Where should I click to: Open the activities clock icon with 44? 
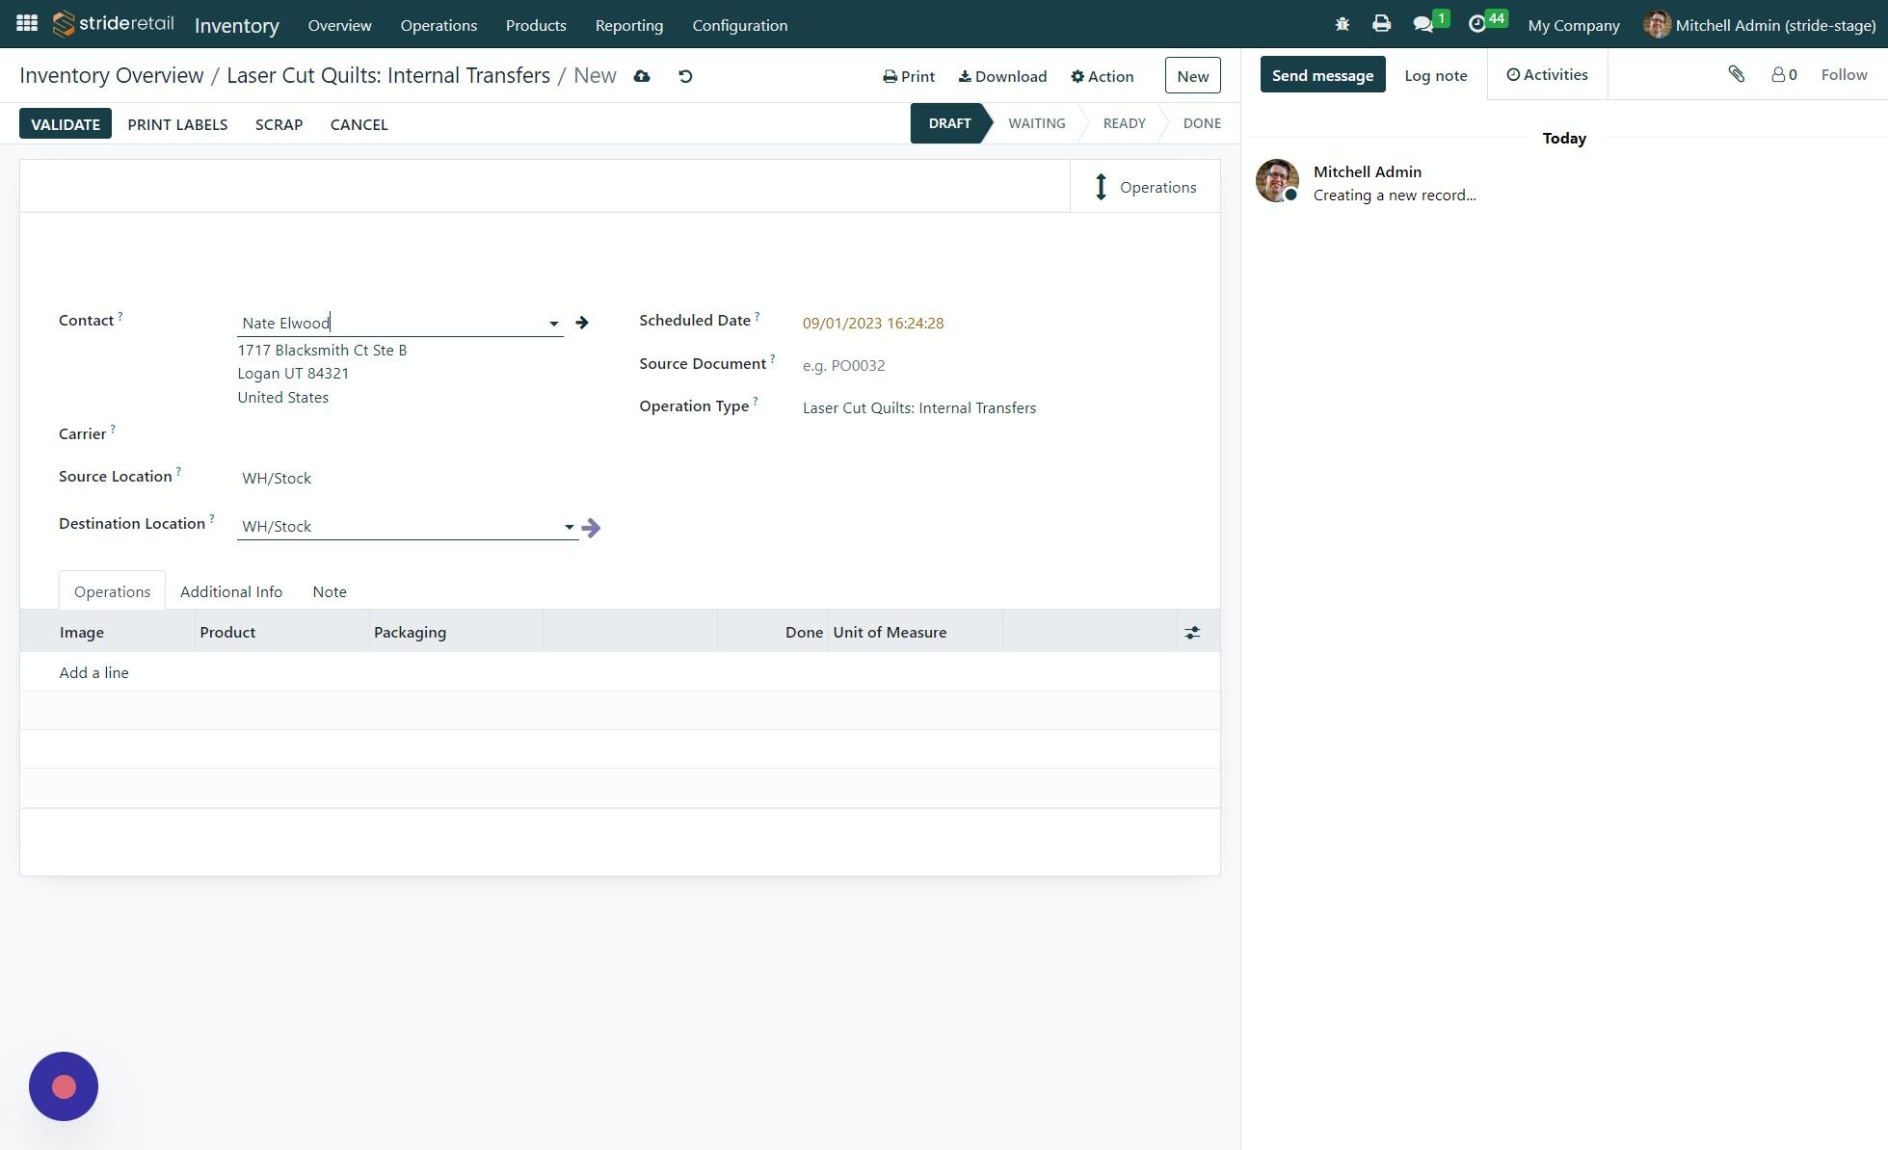pos(1476,24)
